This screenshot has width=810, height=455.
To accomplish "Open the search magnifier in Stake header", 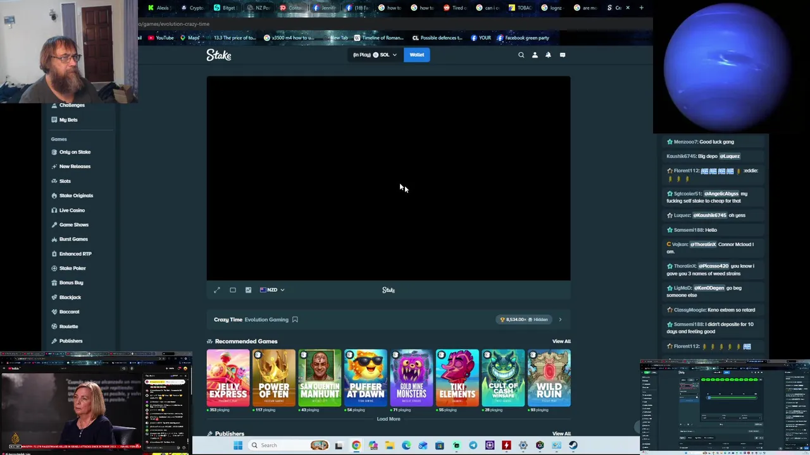I will click(521, 55).
